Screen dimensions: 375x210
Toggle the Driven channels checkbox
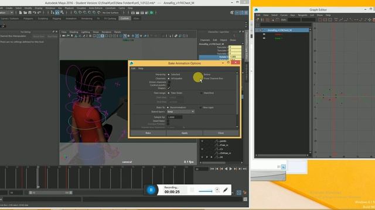(x=169, y=82)
